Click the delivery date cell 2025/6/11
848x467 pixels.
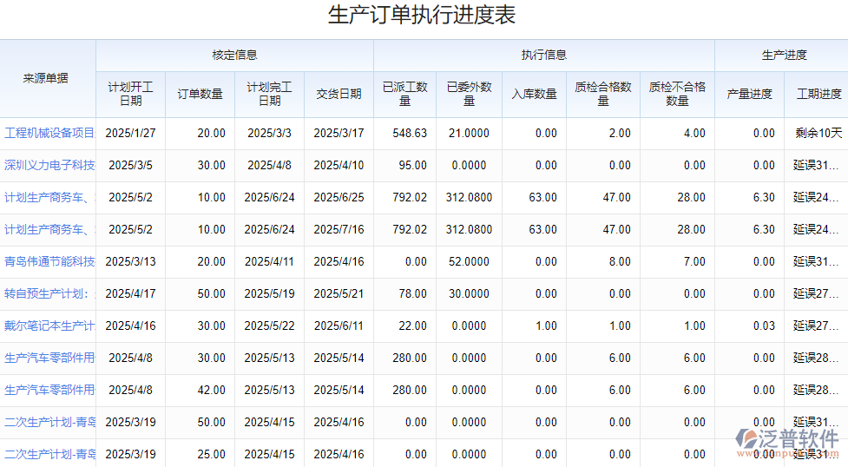coord(339,326)
